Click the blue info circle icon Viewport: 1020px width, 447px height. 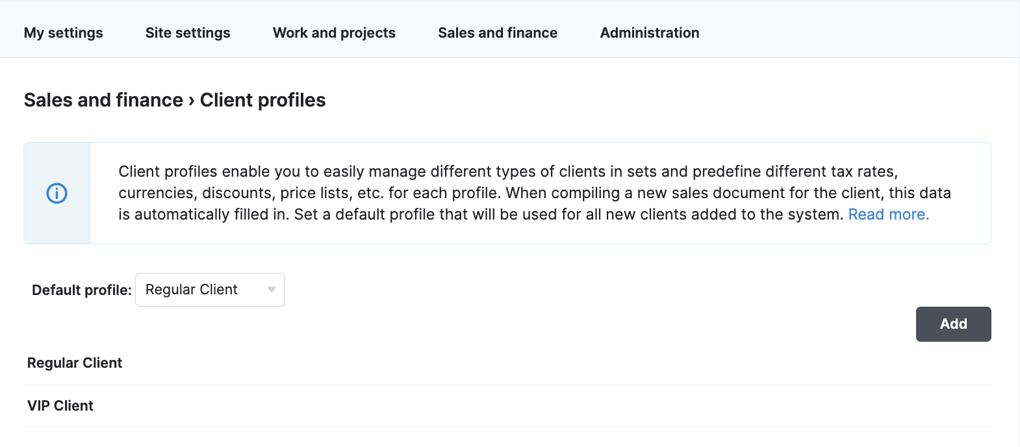coord(57,194)
